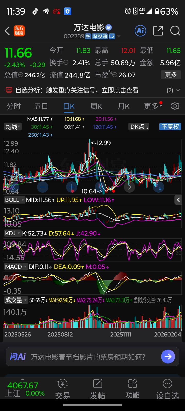Image resolution: width=185 pixels, height=411 pixels.
Task: Open the search magnifier icon
Action: point(175,31)
